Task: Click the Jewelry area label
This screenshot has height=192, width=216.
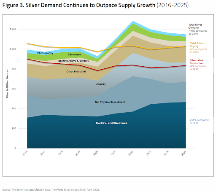Action: (101, 84)
